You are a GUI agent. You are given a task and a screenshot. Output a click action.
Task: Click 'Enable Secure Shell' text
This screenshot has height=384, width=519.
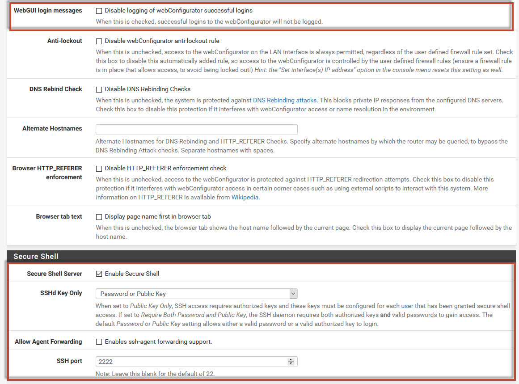[132, 274]
